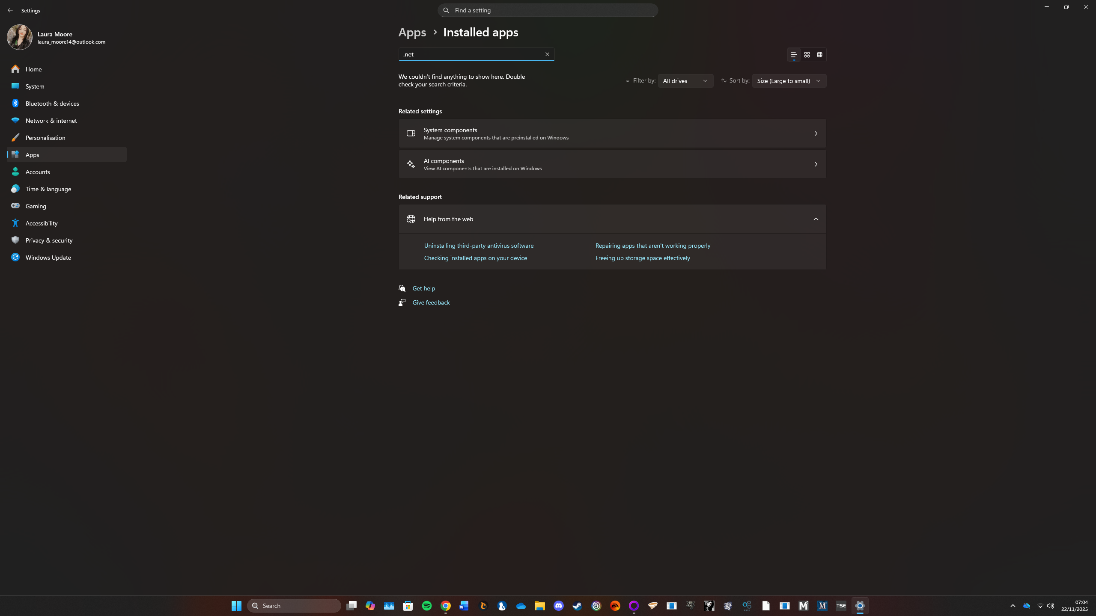Screen dimensions: 1096x616
Task: Open Personalisation settings
Action: [45, 137]
